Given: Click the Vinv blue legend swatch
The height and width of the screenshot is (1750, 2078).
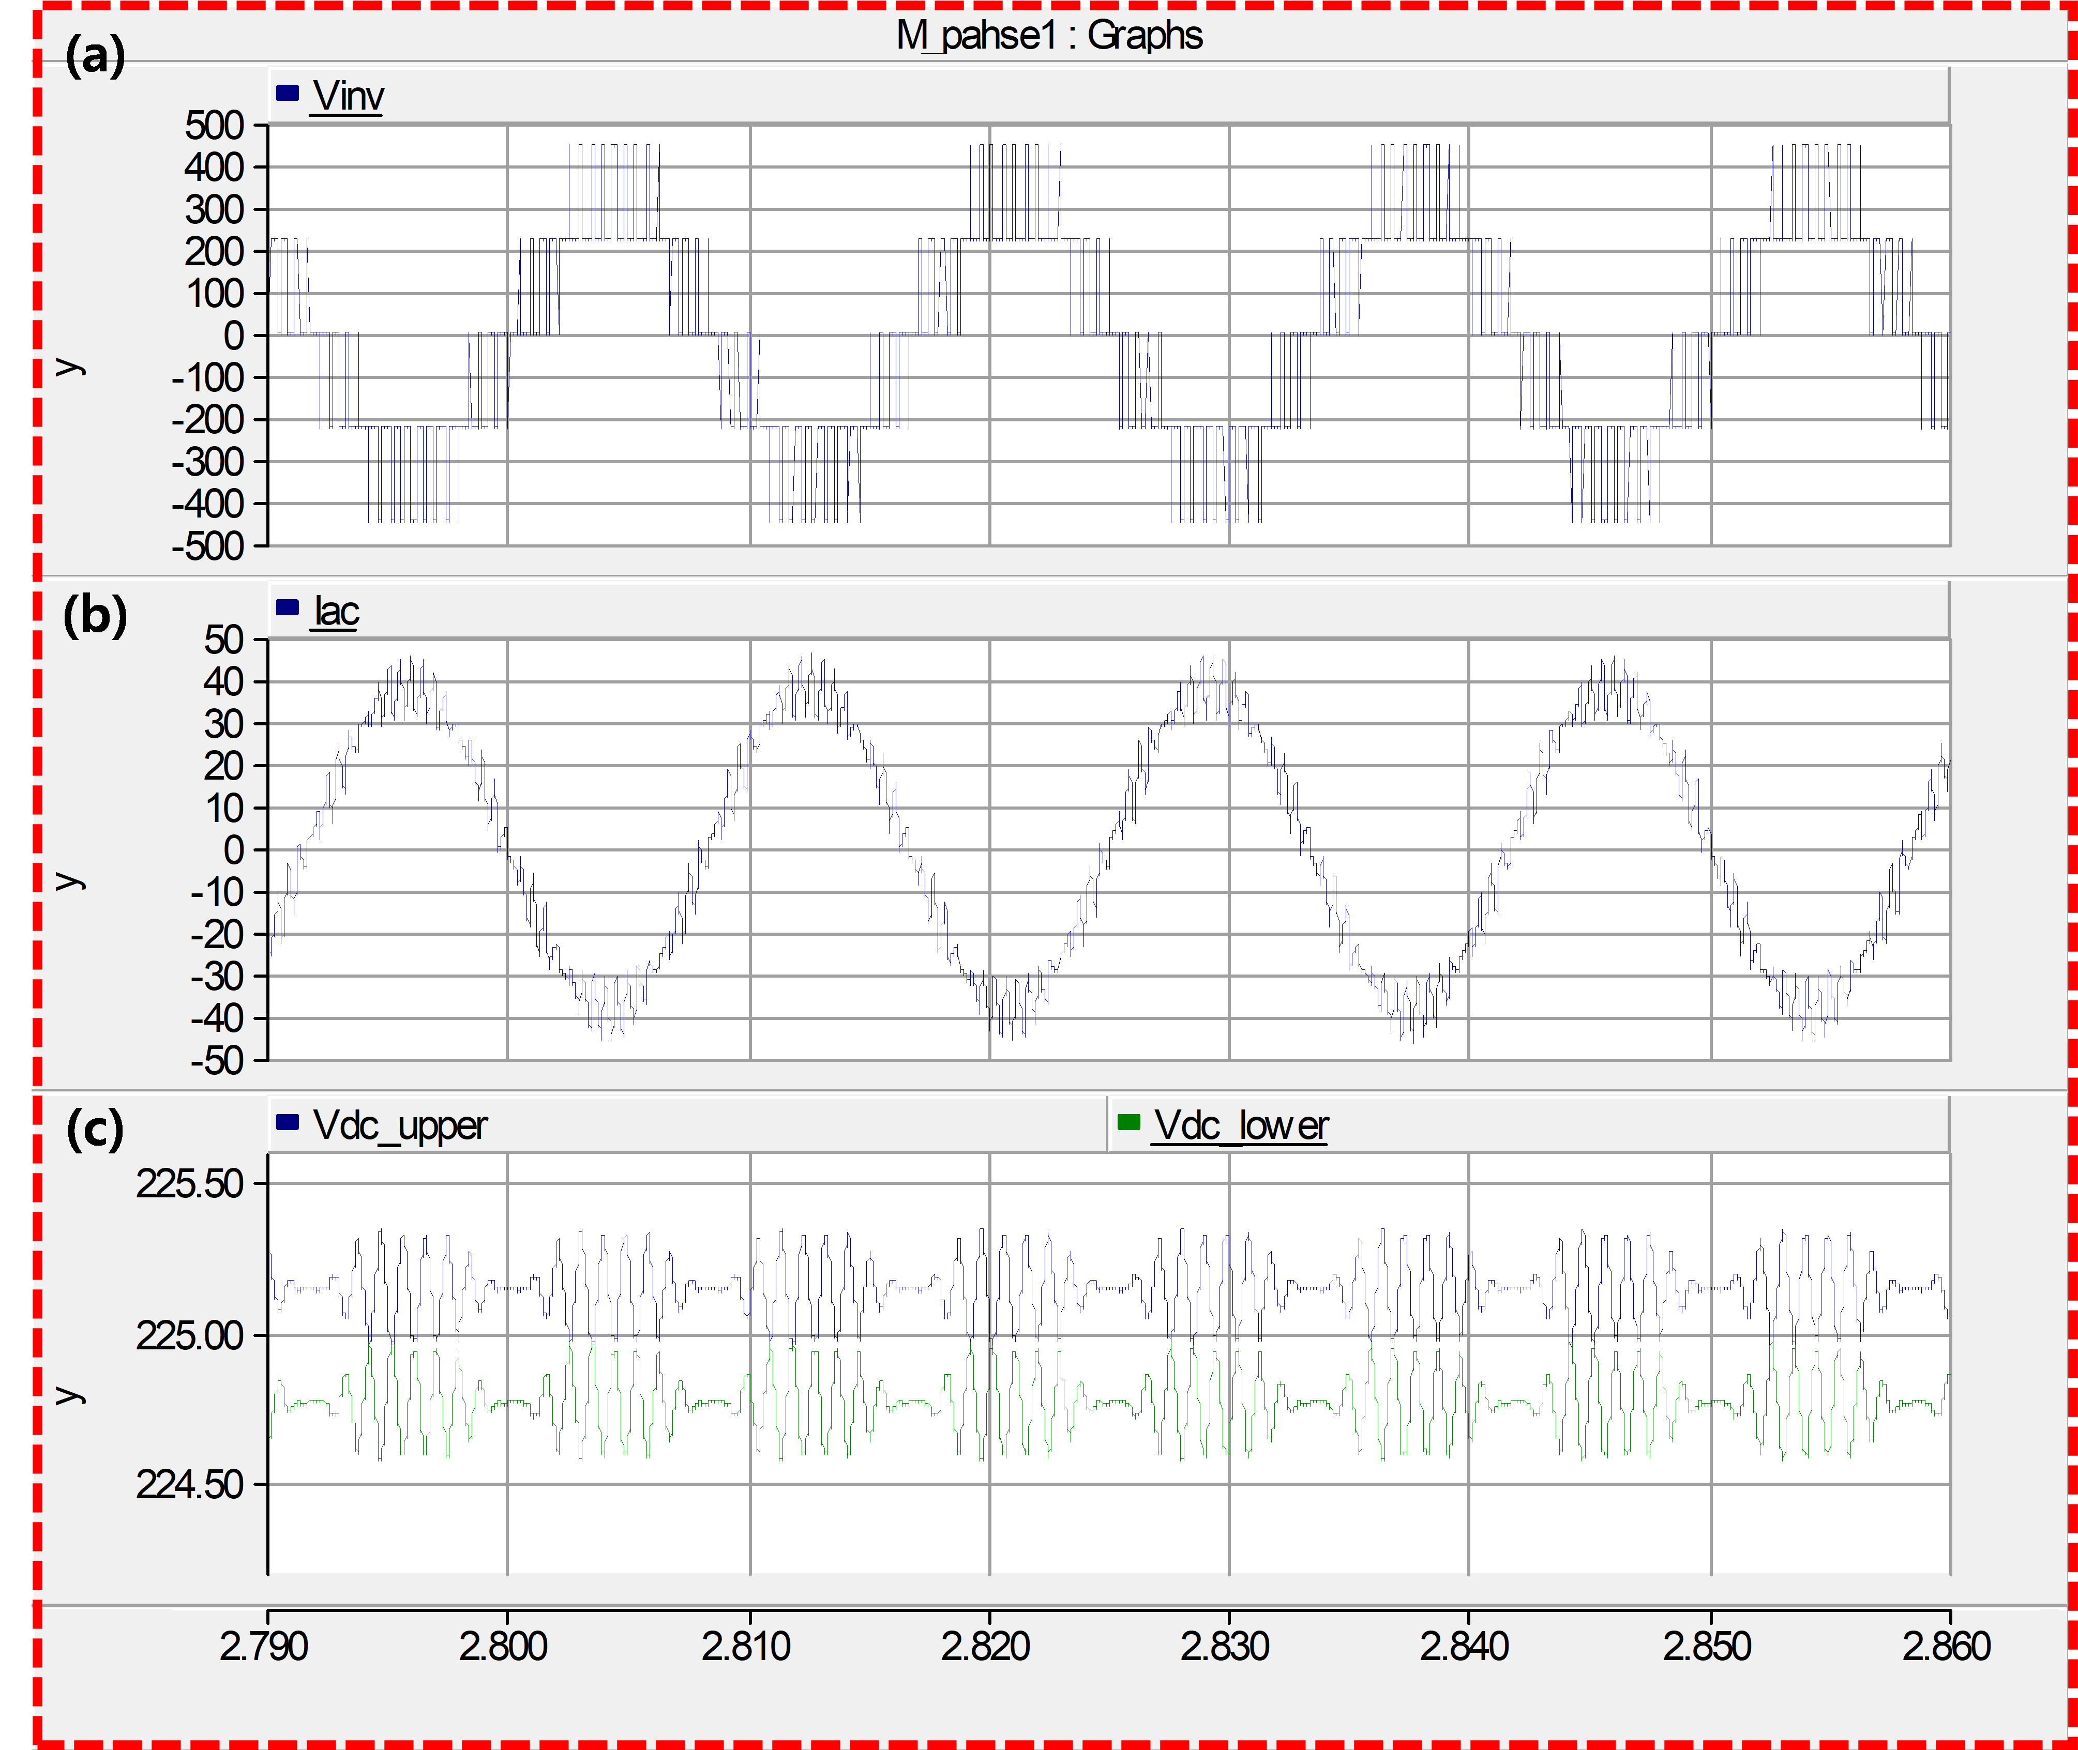Looking at the screenshot, I should 288,93.
